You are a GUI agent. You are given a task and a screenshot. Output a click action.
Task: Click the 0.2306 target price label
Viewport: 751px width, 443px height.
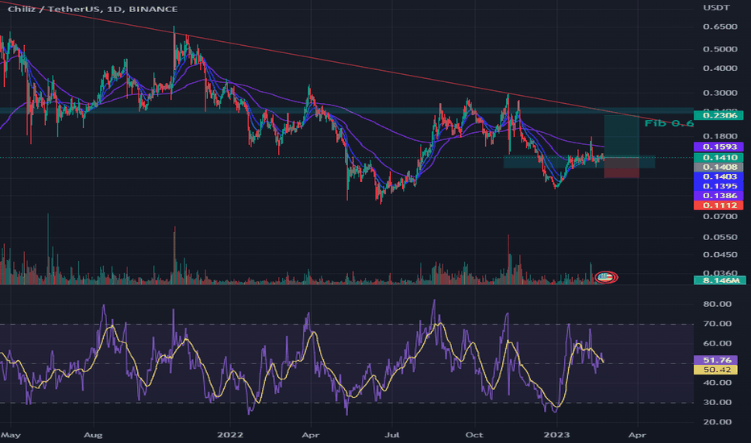719,115
